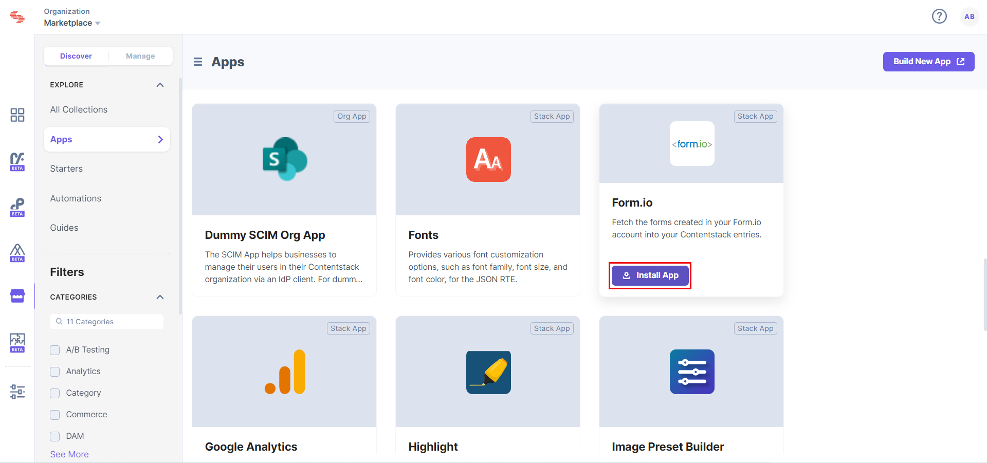987x463 pixels.
Task: Open the help question mark icon
Action: tap(939, 16)
